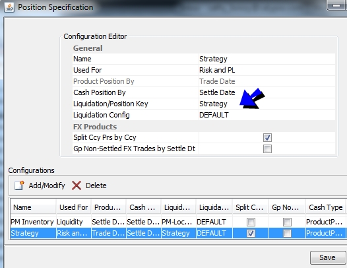
Task: Open Liquidation/Position Key Strategy value
Action: (x=267, y=104)
